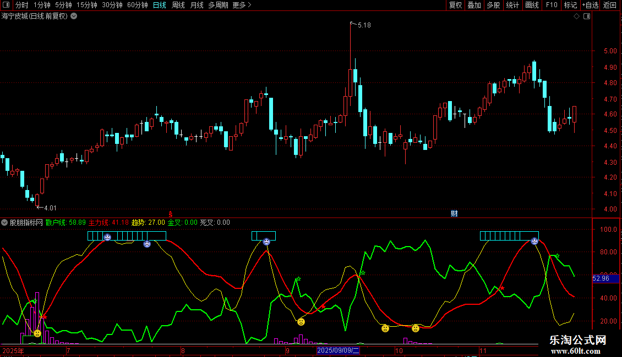Click the panel layout icon at top-left
The image size is (622, 357).
[6, 5]
